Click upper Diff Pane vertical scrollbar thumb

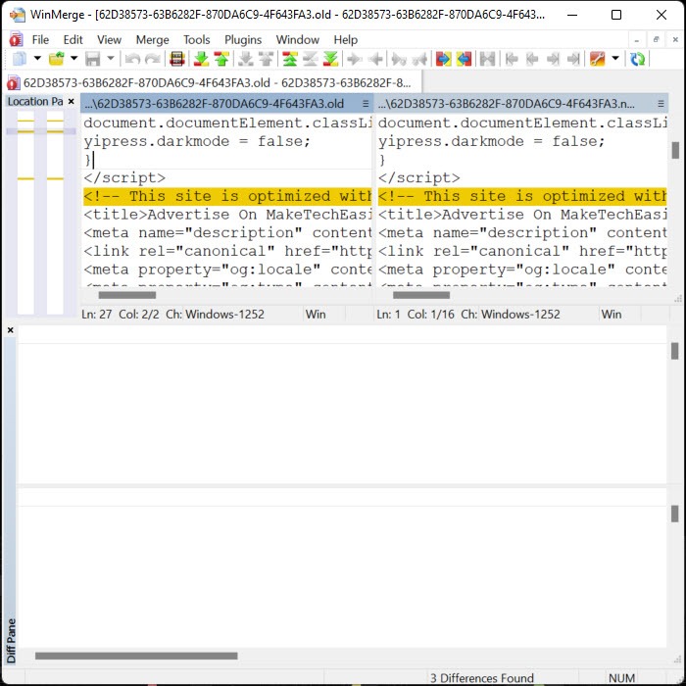pyautogui.click(x=674, y=351)
